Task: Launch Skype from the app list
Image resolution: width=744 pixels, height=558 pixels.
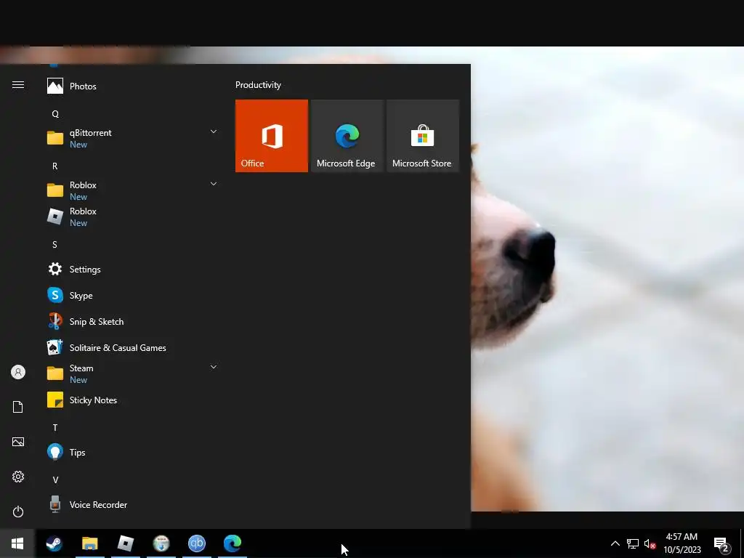Action: pyautogui.click(x=132, y=295)
